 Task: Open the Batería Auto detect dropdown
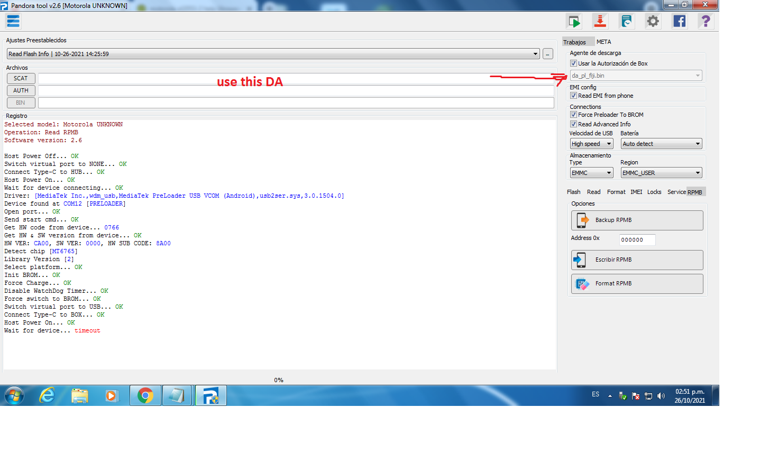[x=661, y=144]
